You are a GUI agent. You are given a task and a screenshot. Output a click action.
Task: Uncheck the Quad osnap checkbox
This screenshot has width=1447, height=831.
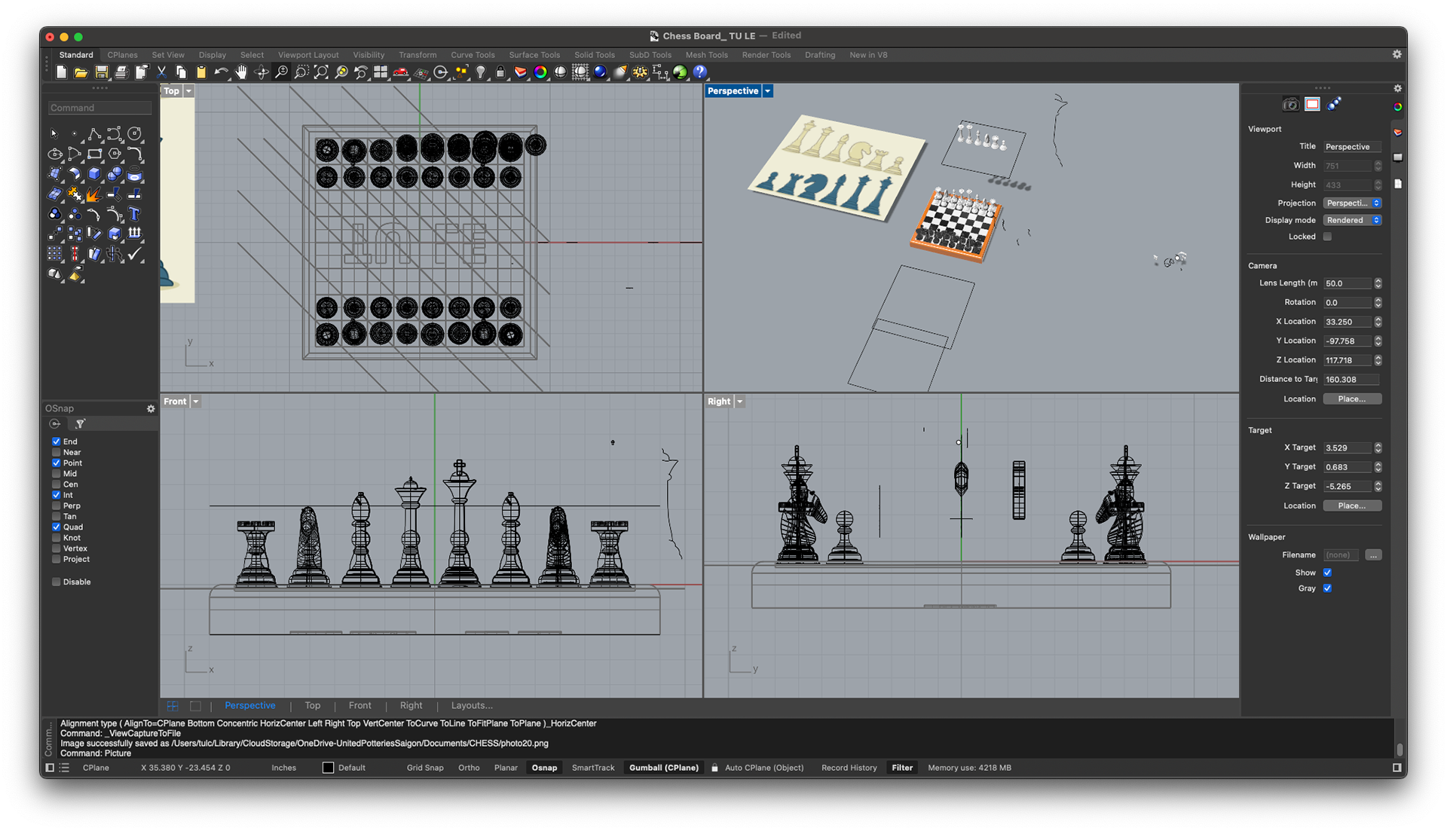click(x=57, y=527)
